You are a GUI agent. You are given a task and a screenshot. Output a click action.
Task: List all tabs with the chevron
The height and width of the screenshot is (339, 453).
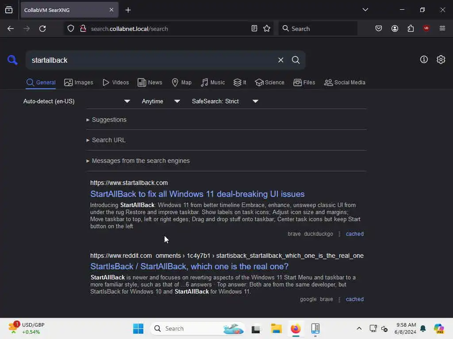[365, 10]
